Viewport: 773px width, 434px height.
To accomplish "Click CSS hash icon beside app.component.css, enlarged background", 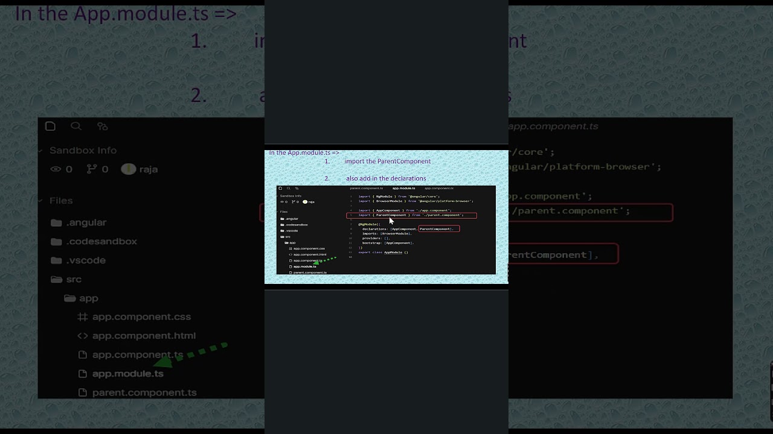I will pos(83,317).
